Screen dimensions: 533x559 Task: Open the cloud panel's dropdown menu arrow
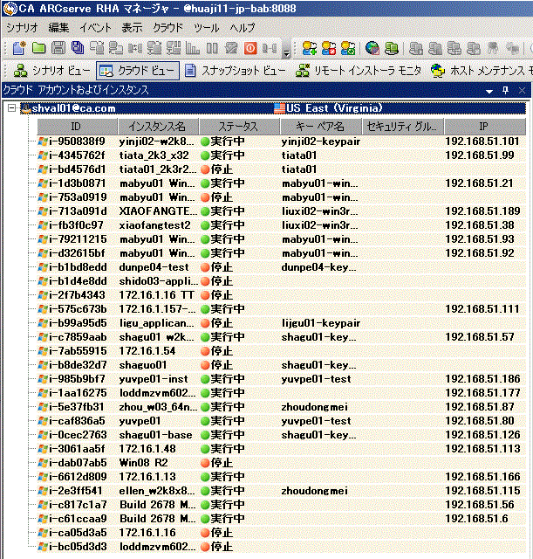pyautogui.click(x=490, y=90)
